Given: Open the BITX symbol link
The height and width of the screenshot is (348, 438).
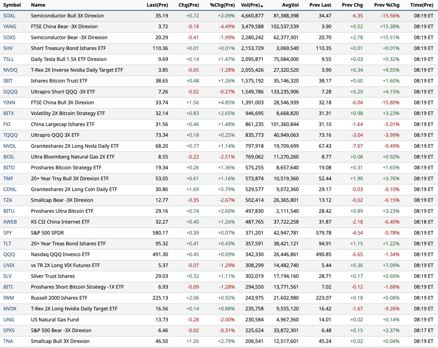Looking at the screenshot, I should (8, 113).
